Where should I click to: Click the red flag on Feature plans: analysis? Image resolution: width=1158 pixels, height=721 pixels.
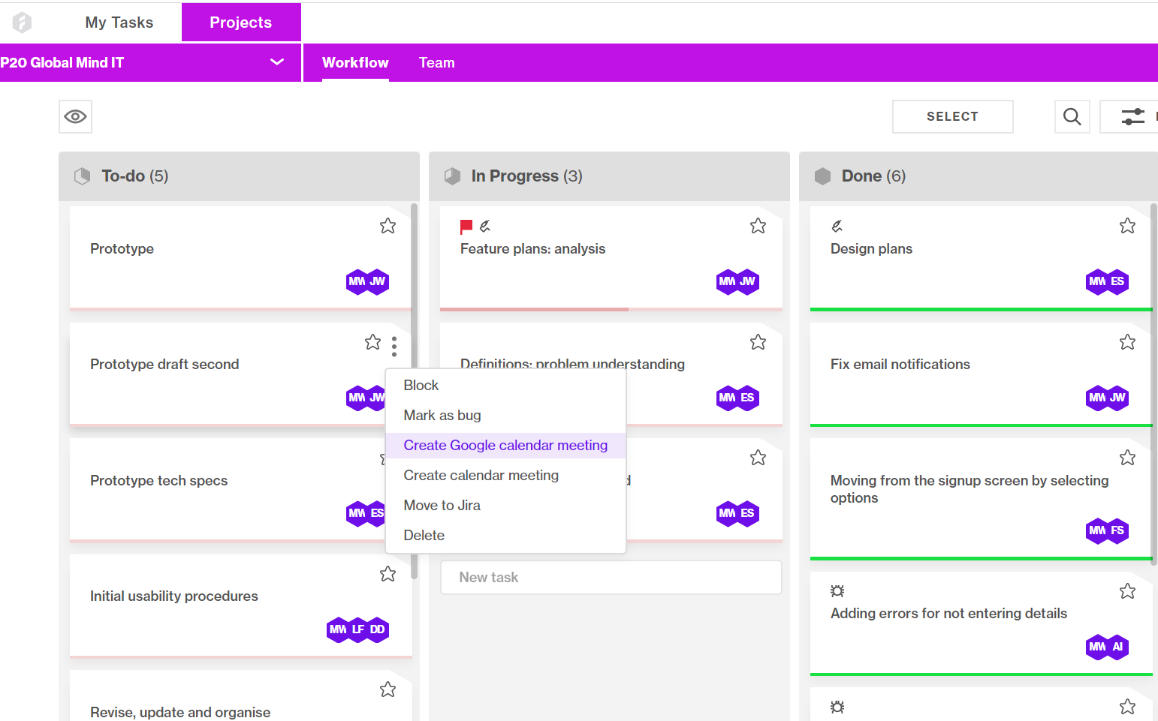(x=466, y=226)
